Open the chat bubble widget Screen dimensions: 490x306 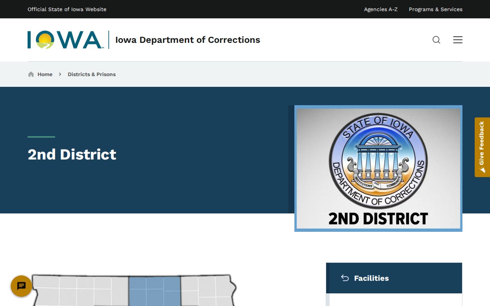[21, 286]
